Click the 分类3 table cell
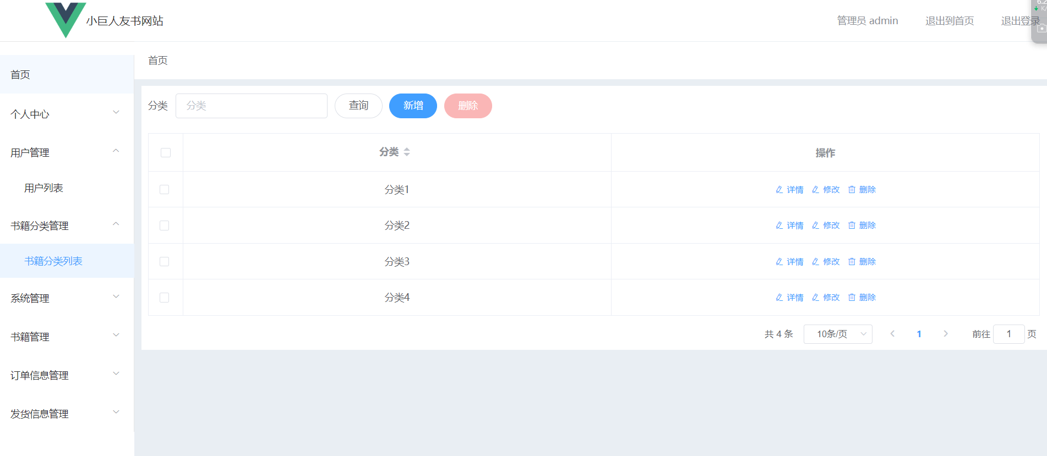 [x=397, y=261]
